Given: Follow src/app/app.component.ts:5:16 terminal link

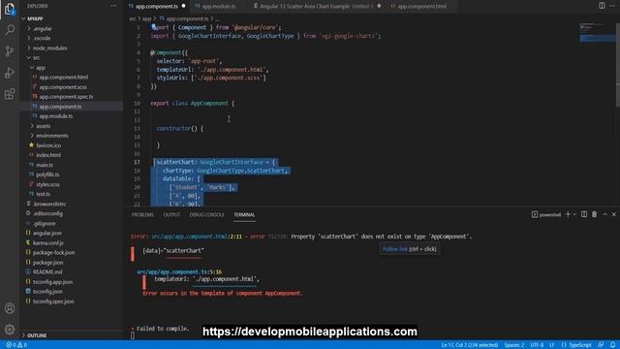Looking at the screenshot, I should 179,271.
